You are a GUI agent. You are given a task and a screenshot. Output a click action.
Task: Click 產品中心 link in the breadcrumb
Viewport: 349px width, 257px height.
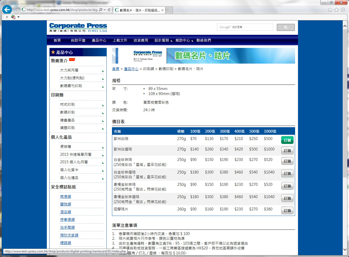pos(131,69)
